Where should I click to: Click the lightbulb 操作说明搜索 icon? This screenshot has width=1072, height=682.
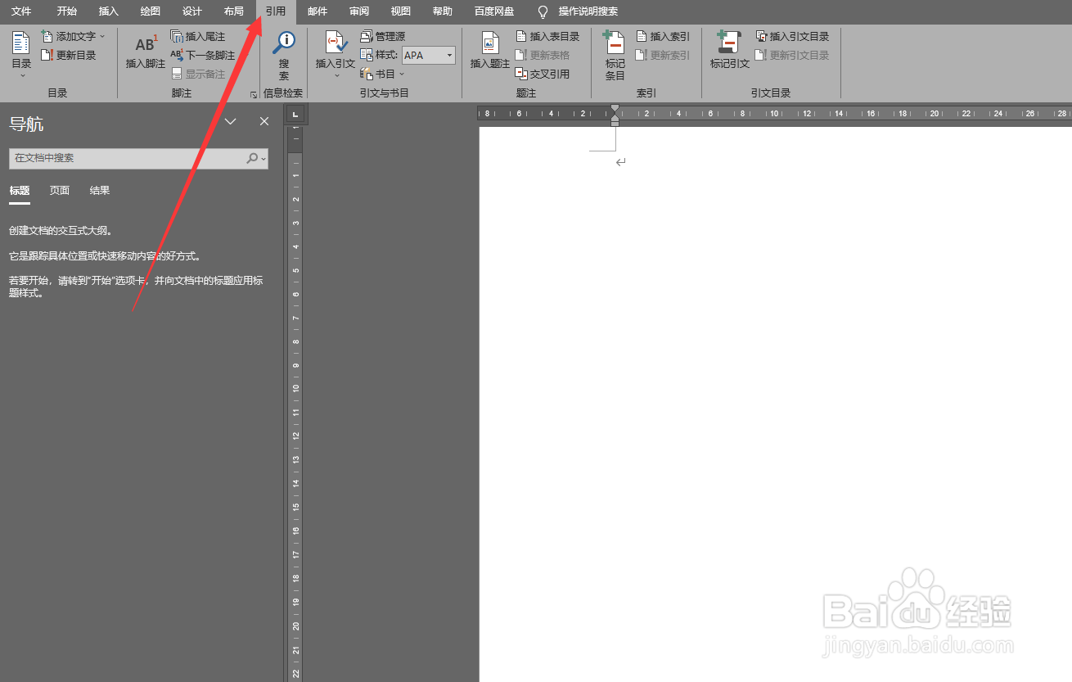(x=542, y=11)
